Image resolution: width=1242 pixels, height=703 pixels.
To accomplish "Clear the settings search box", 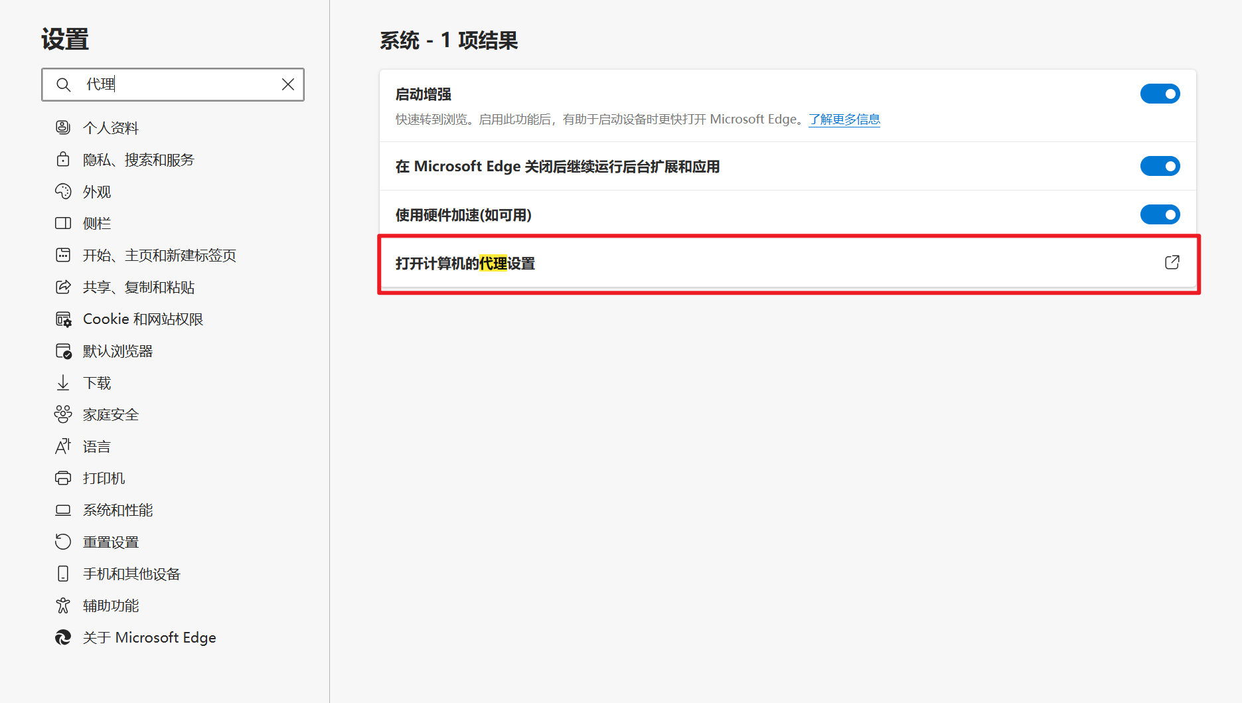I will click(x=288, y=84).
